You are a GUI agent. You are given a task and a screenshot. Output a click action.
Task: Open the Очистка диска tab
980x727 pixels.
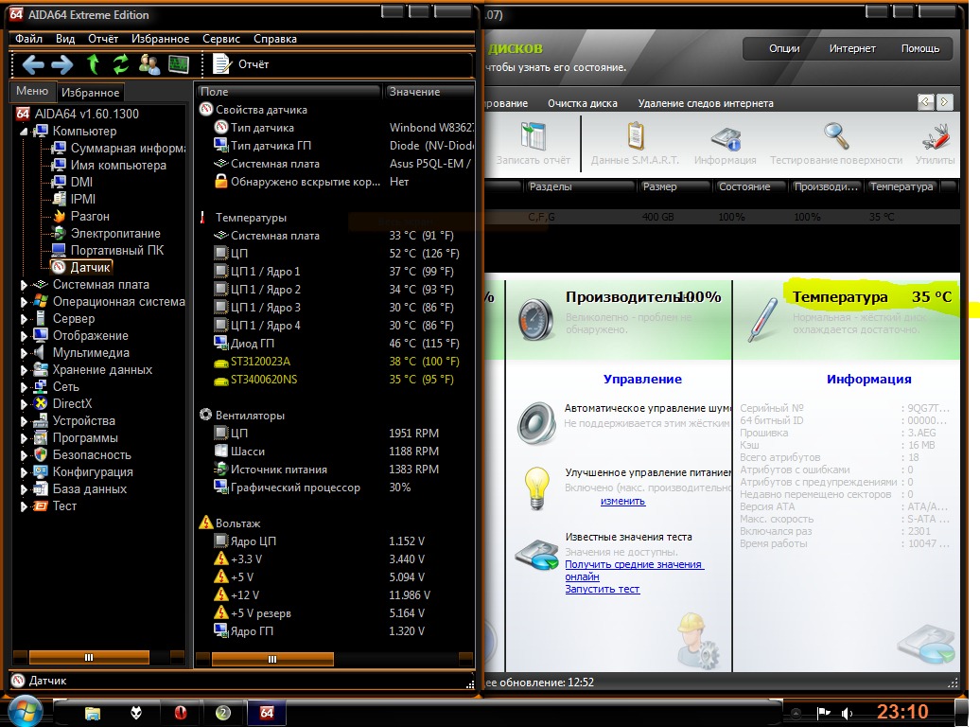click(x=583, y=103)
